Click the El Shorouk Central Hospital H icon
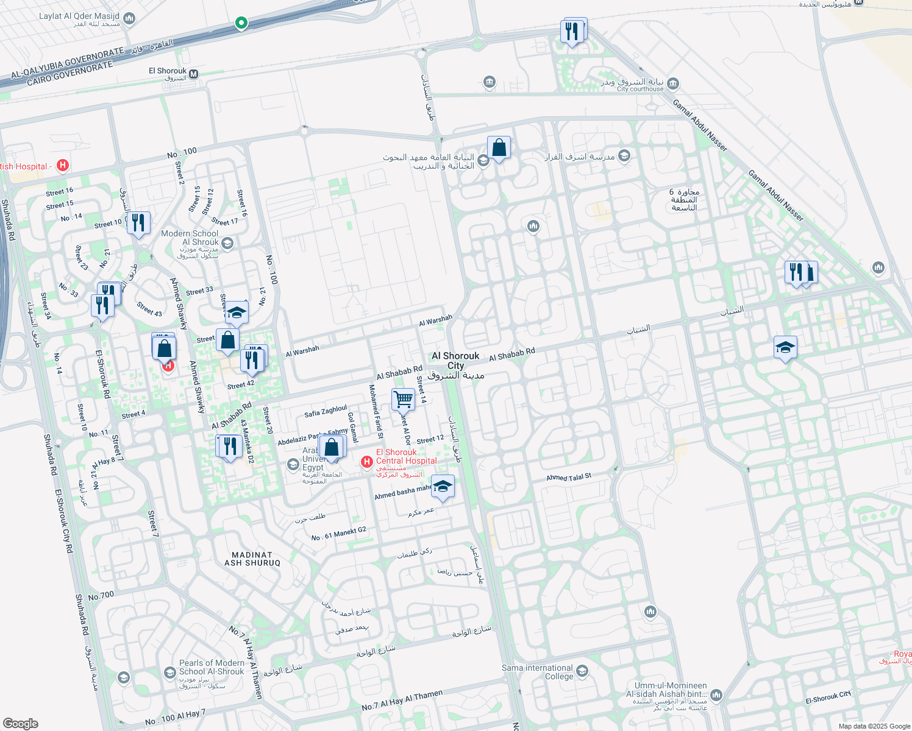The height and width of the screenshot is (731, 912). [367, 462]
